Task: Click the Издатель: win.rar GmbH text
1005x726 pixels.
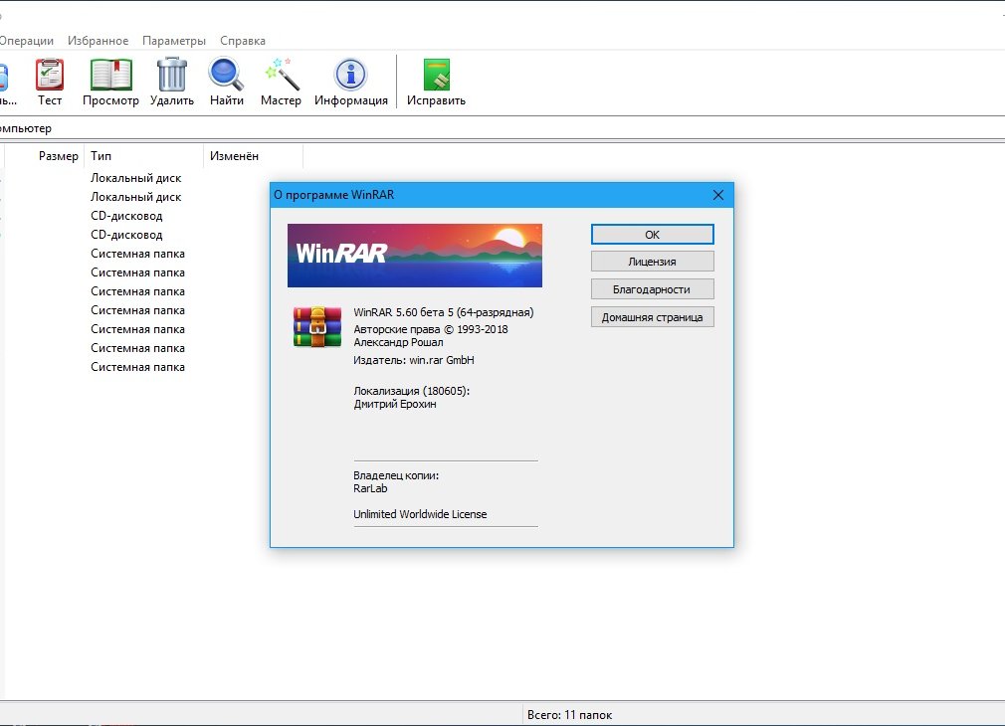Action: coord(413,360)
